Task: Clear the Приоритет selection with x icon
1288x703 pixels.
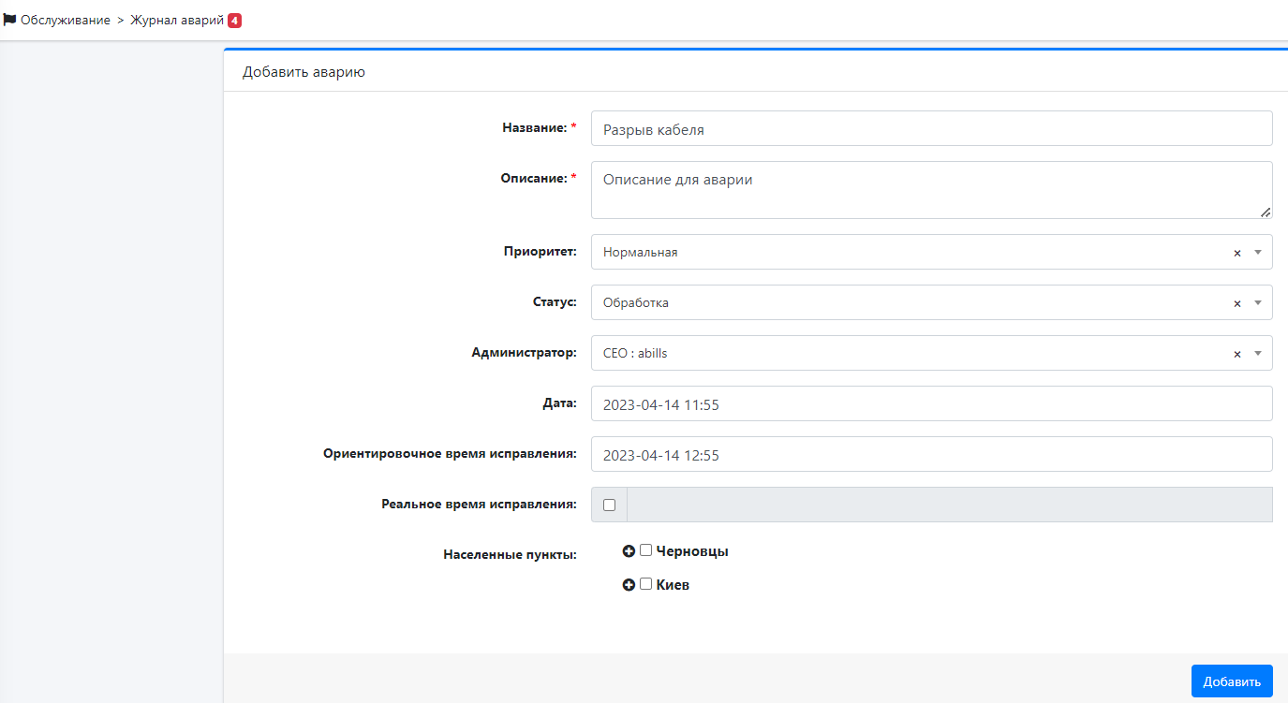Action: coord(1236,253)
